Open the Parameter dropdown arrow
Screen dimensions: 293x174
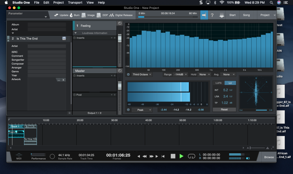[x=45, y=17]
